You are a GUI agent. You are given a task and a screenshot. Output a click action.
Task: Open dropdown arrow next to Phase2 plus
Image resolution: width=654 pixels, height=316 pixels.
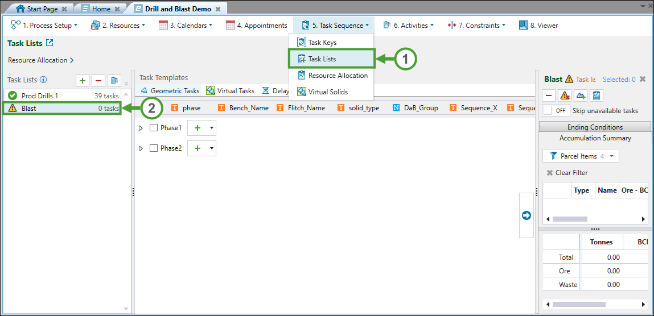[x=212, y=148]
